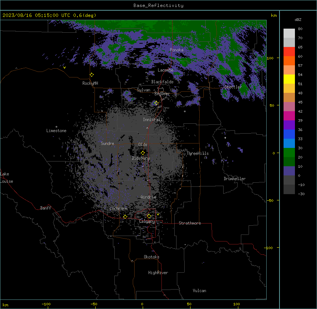Screen dimensions: 317x309
Task: Click the yellow diamond between Olds and Didsbury
Action: [x=143, y=153]
